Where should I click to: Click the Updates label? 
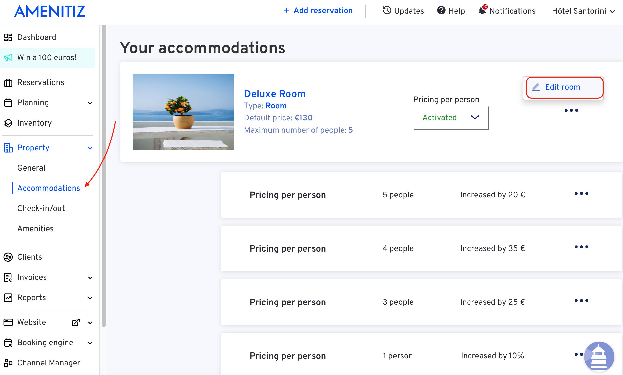[x=409, y=11]
